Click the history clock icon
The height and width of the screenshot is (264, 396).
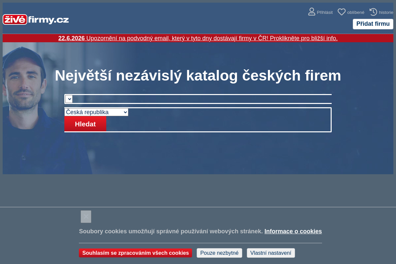click(x=373, y=12)
